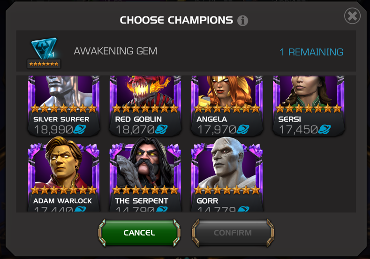Close the Choose Champions dialog
Viewport: 370px width, 259px height.
352,16
